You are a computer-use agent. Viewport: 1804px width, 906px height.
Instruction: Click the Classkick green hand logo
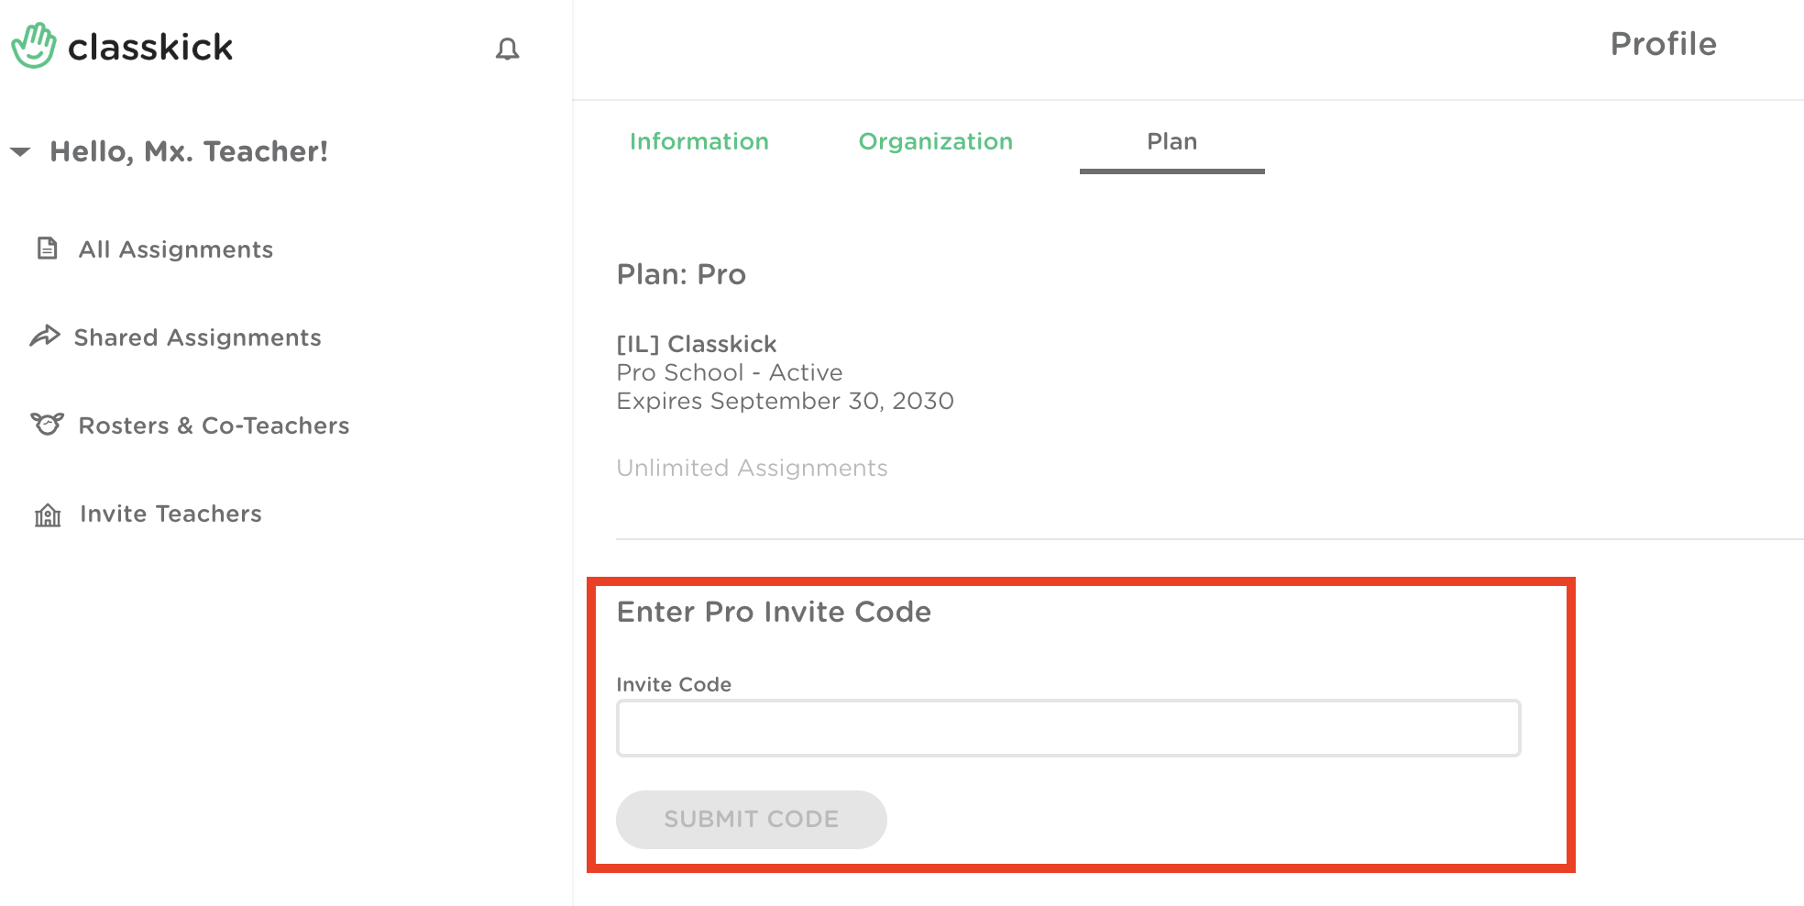tap(34, 46)
